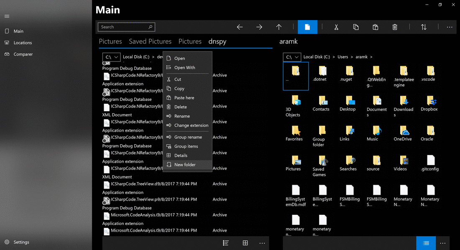
Task: Click the Sort arrows toolbar icon
Action: pyautogui.click(x=424, y=27)
